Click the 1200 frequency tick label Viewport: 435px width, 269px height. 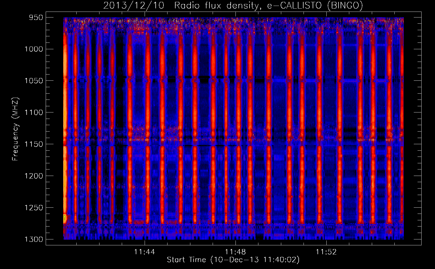click(34, 176)
